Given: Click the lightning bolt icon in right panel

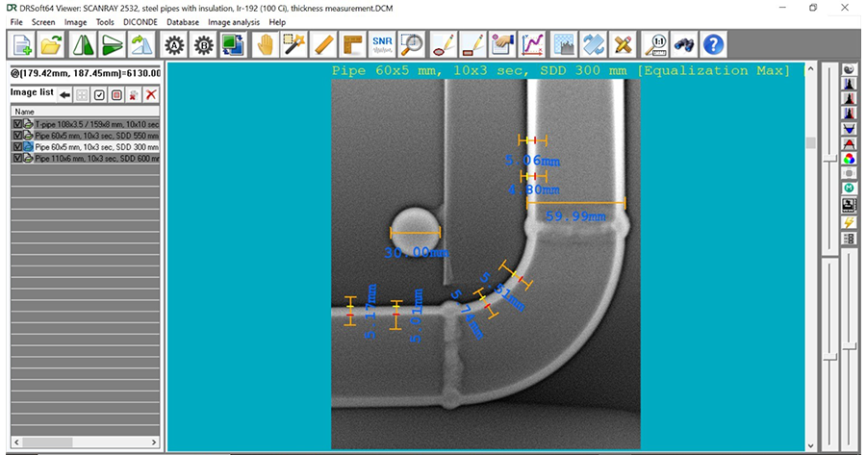Looking at the screenshot, I should (x=849, y=221).
